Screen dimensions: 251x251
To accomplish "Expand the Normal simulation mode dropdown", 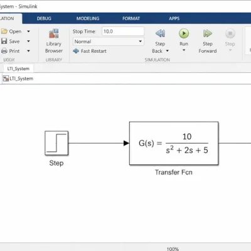I will coord(109,41).
